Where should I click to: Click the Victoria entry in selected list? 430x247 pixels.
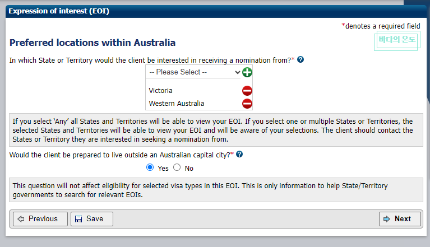(x=161, y=91)
